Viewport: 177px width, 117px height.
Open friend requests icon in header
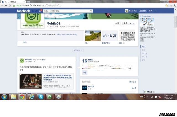pos(33,11)
